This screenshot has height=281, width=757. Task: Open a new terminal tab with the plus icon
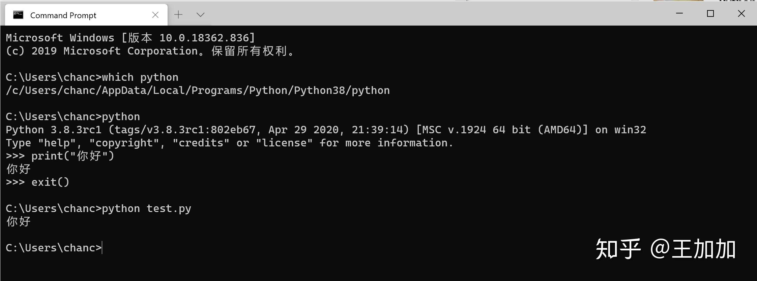(178, 14)
